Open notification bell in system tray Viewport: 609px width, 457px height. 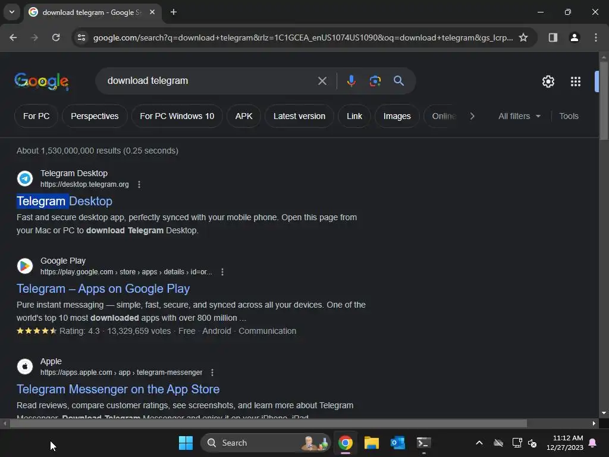(593, 443)
